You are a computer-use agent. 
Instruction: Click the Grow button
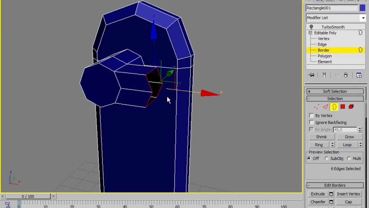point(349,137)
